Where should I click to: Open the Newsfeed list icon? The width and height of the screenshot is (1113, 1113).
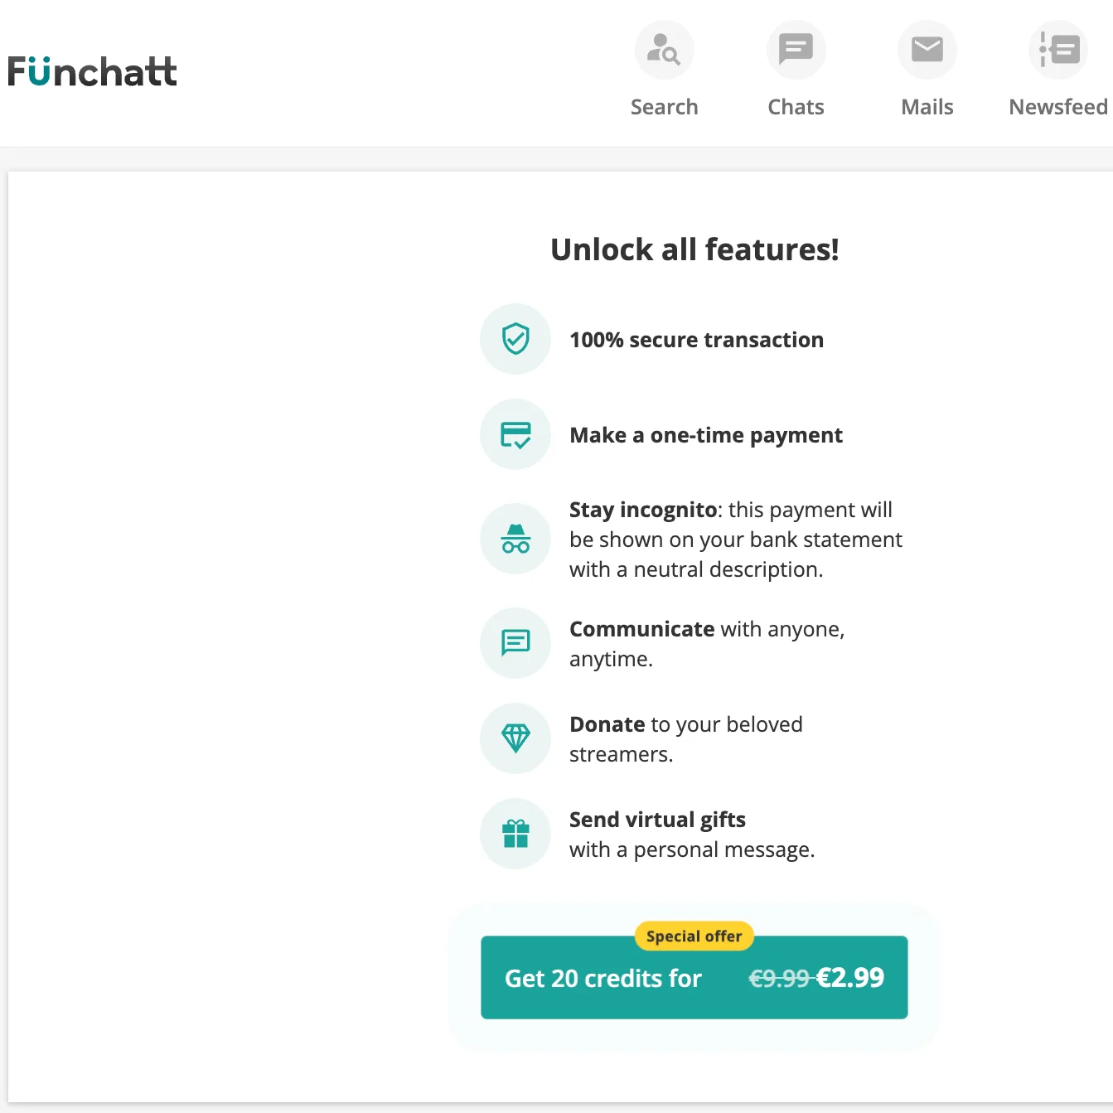click(1058, 50)
